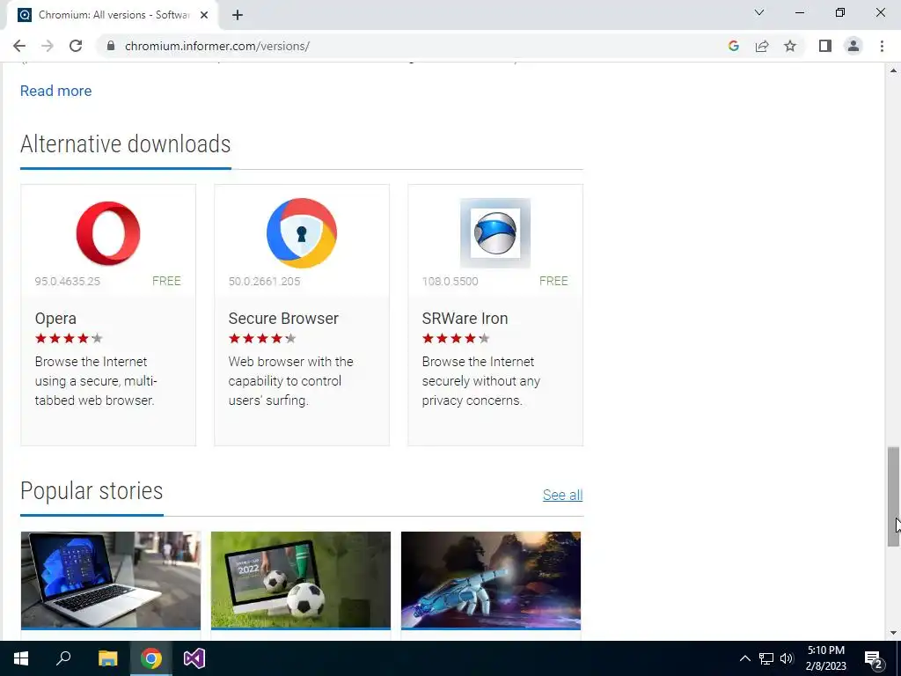Click the Read more link
This screenshot has height=676, width=901.
(x=55, y=91)
